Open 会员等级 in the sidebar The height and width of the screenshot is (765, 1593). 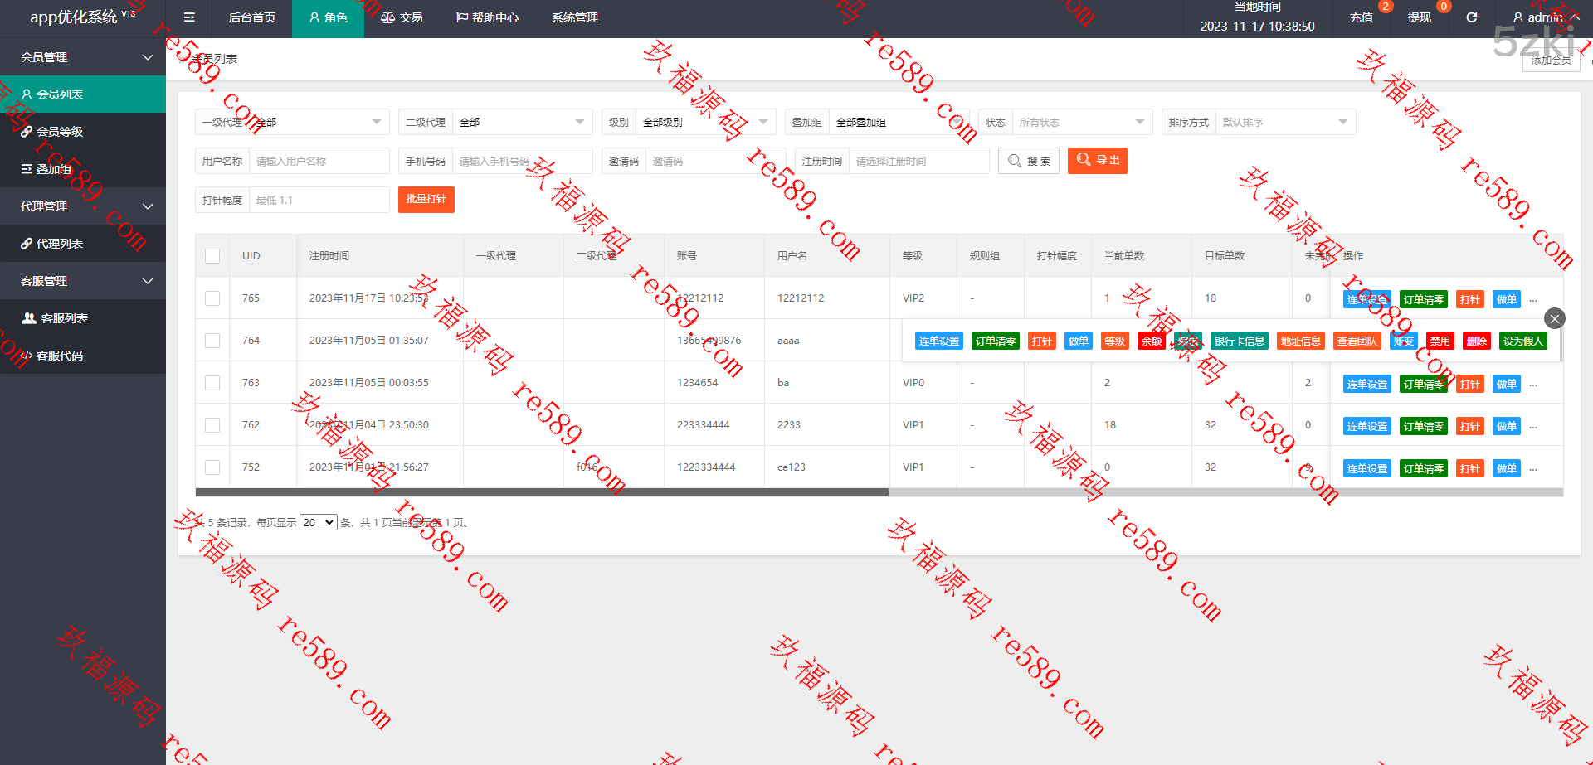(59, 132)
